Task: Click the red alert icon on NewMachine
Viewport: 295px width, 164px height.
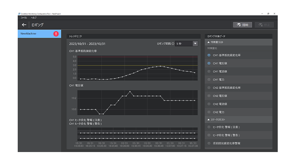Action: [x=56, y=34]
